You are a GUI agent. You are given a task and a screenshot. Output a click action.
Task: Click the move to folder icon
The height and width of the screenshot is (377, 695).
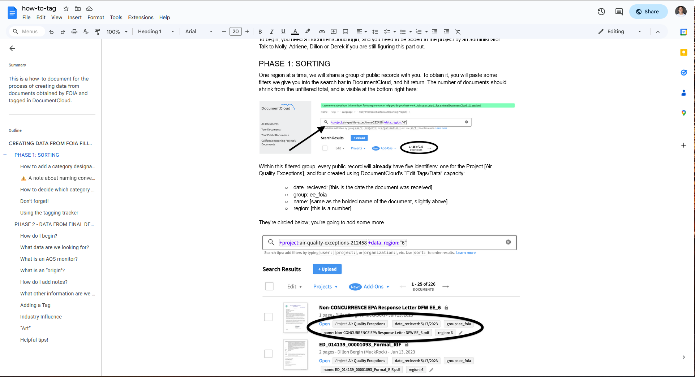click(x=78, y=8)
